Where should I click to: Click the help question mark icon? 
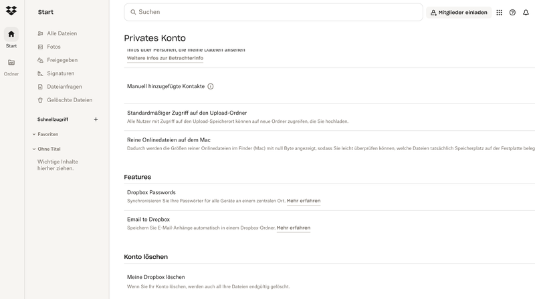point(512,12)
